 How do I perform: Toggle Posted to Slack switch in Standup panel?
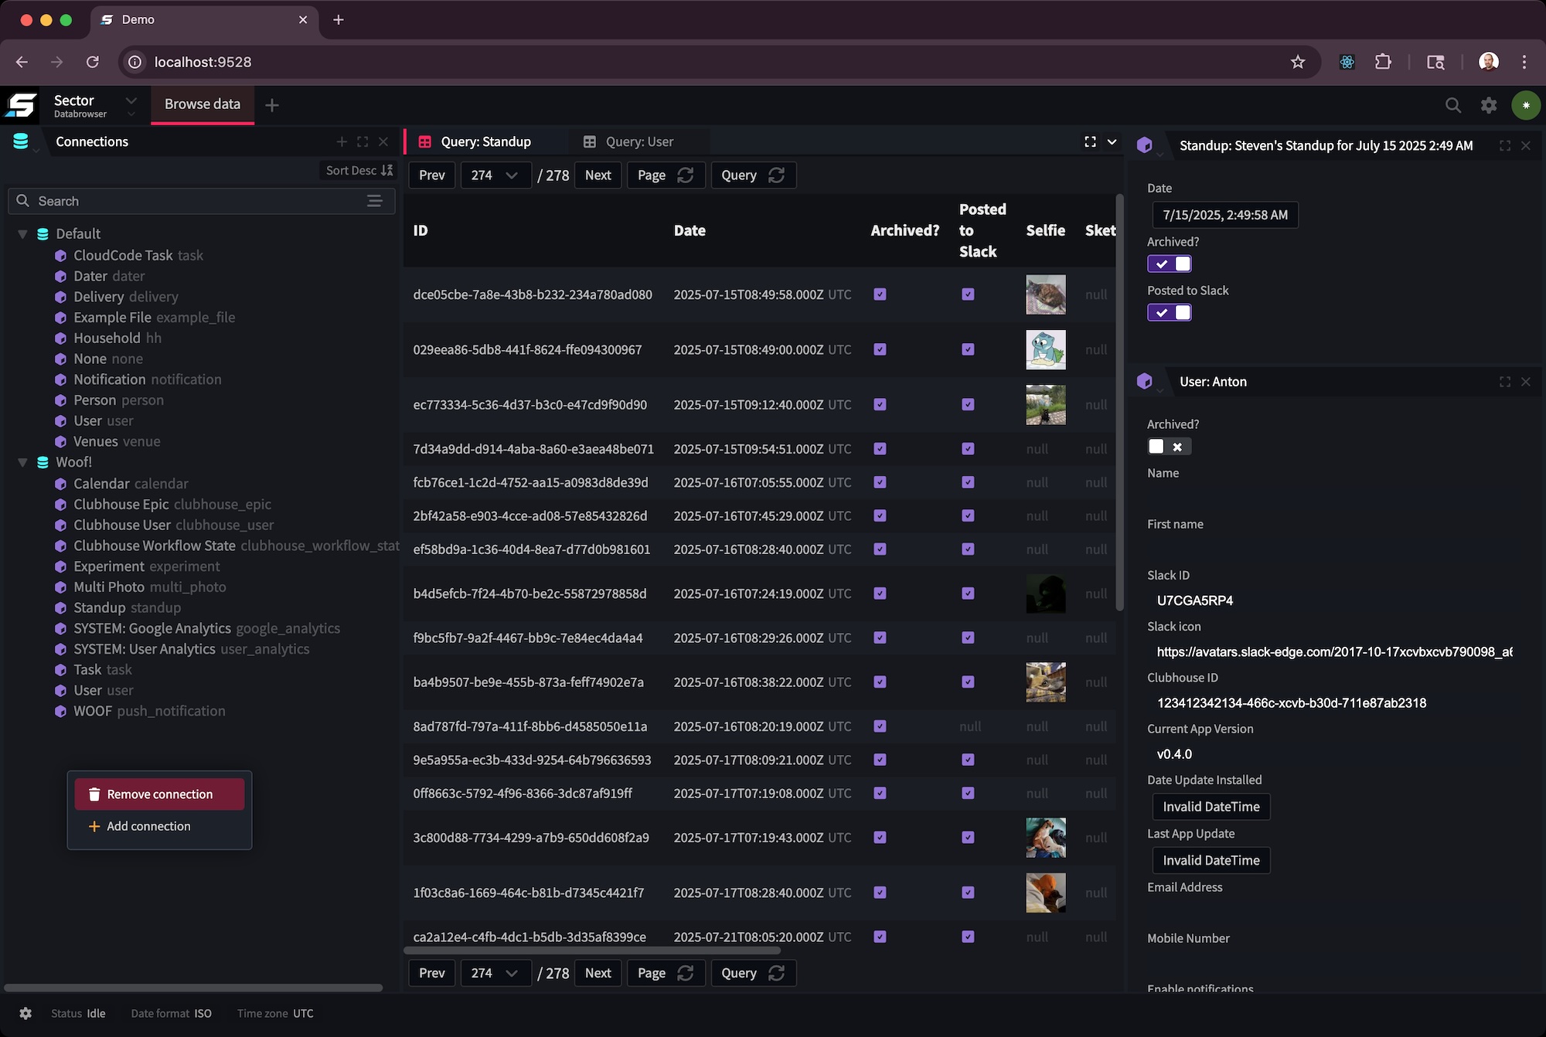point(1169,312)
